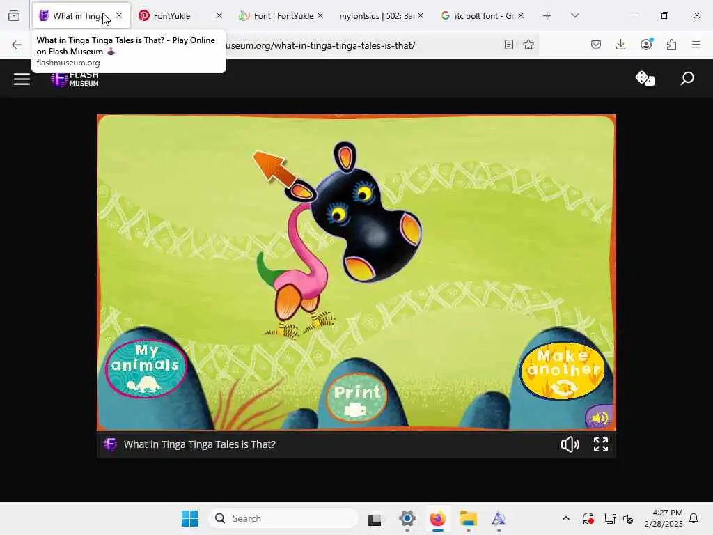The height and width of the screenshot is (535, 713).
Task: Open the random game dice icon
Action: pyautogui.click(x=644, y=78)
